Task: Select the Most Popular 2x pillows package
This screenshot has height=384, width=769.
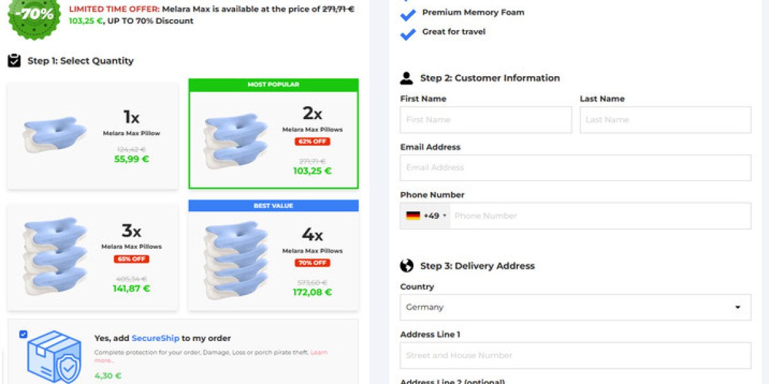Action: [274, 134]
